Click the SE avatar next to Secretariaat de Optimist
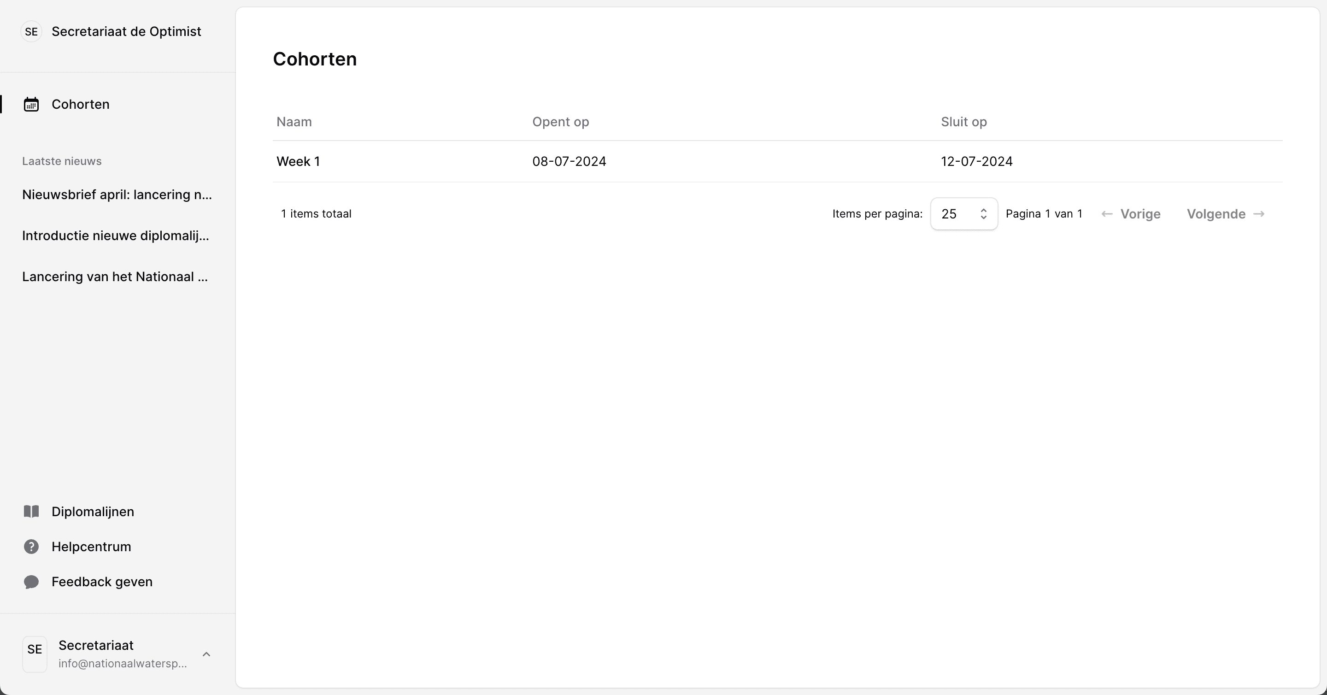Viewport: 1327px width, 695px height. point(31,31)
